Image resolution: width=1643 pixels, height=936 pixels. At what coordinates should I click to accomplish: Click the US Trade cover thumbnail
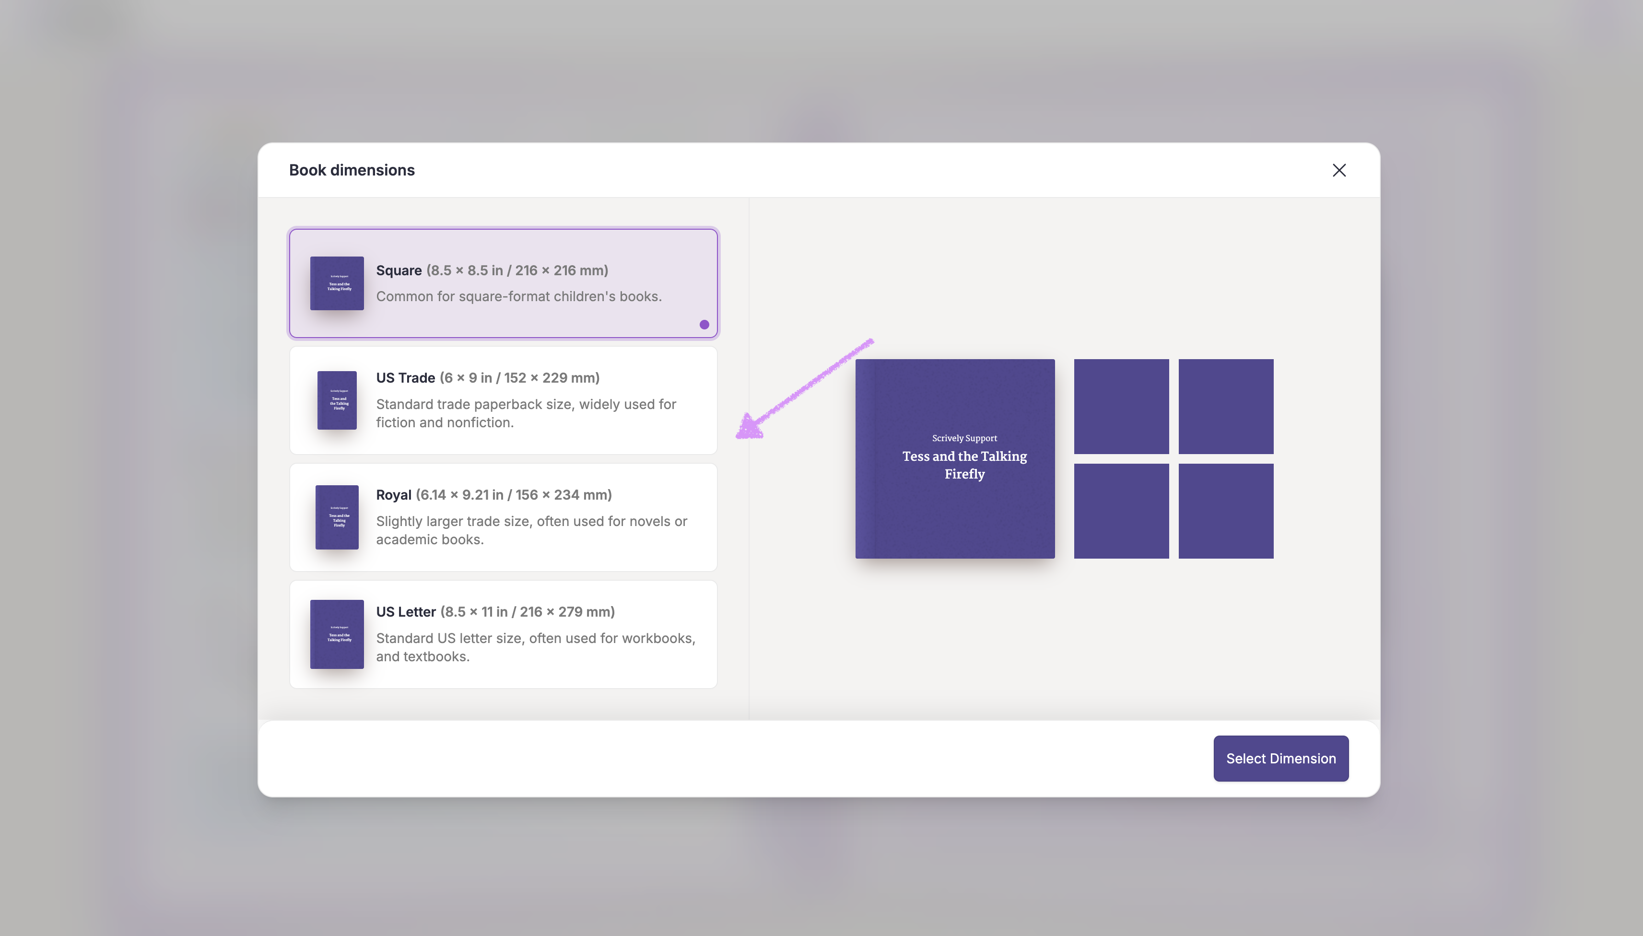(337, 400)
